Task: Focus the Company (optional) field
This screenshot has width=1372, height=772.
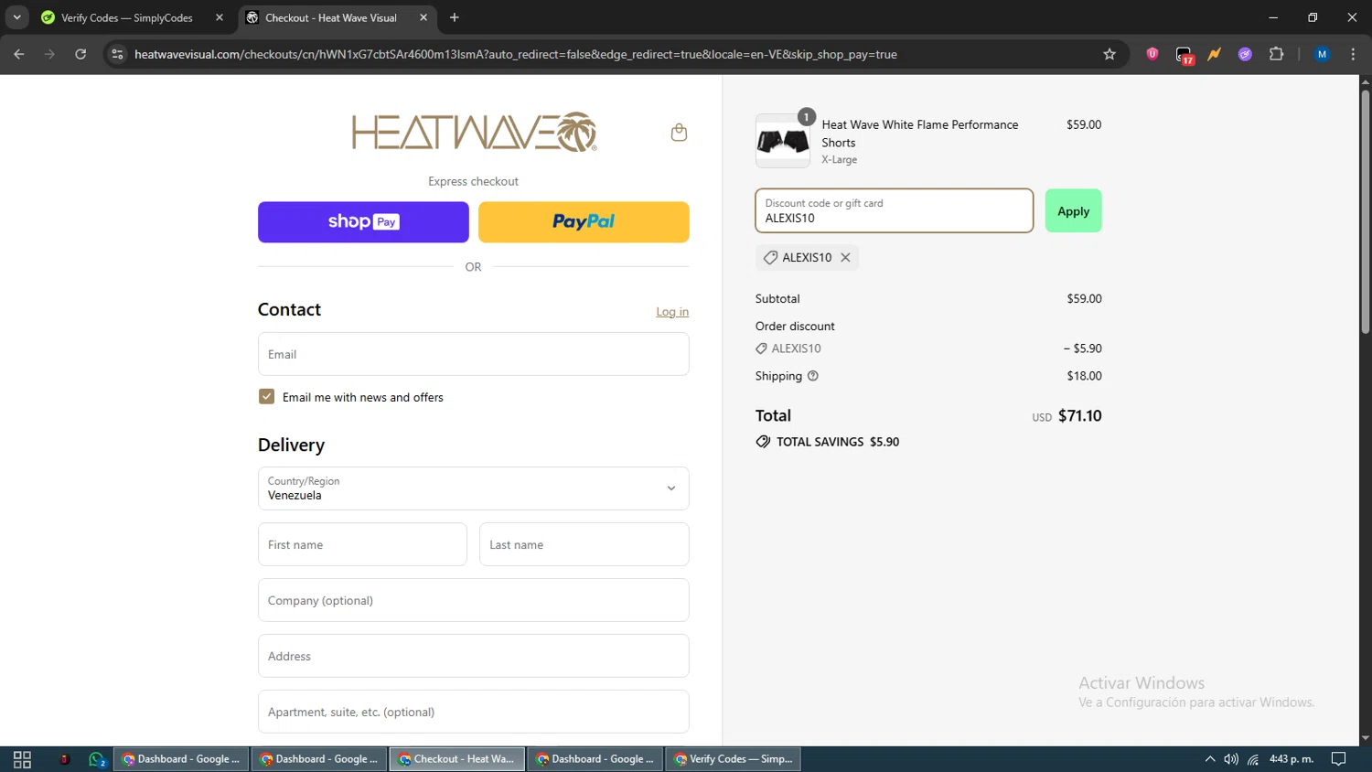Action: [473, 600]
